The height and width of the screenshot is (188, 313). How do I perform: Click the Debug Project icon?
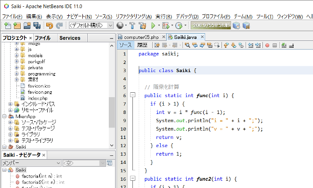[166, 25]
